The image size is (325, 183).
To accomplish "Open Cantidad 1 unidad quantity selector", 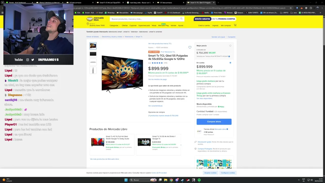I will (x=212, y=111).
